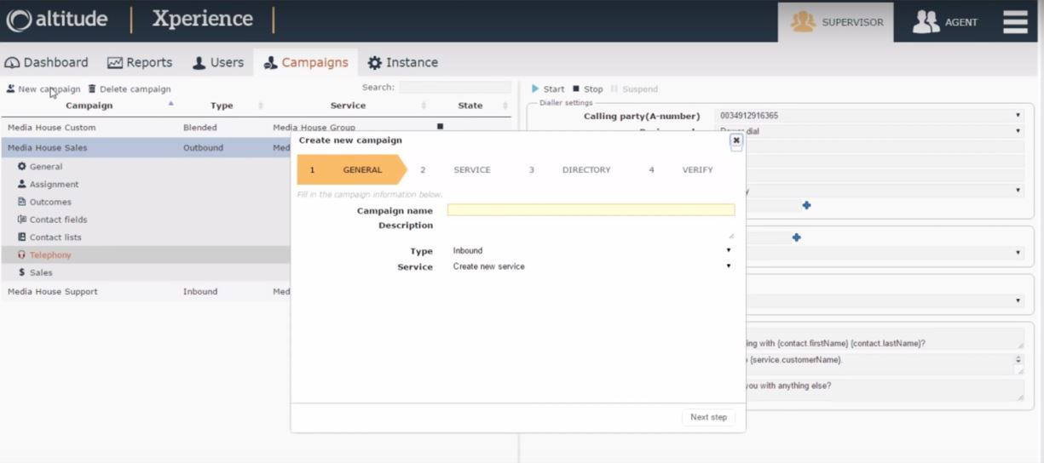Click the Start campaign play icon

click(x=535, y=89)
